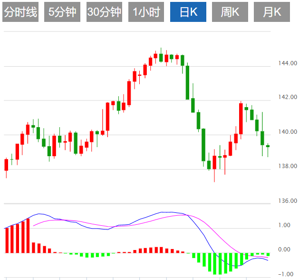Click the 138.00 price axis label
The width and height of the screenshot is (299, 280).
tap(288, 166)
